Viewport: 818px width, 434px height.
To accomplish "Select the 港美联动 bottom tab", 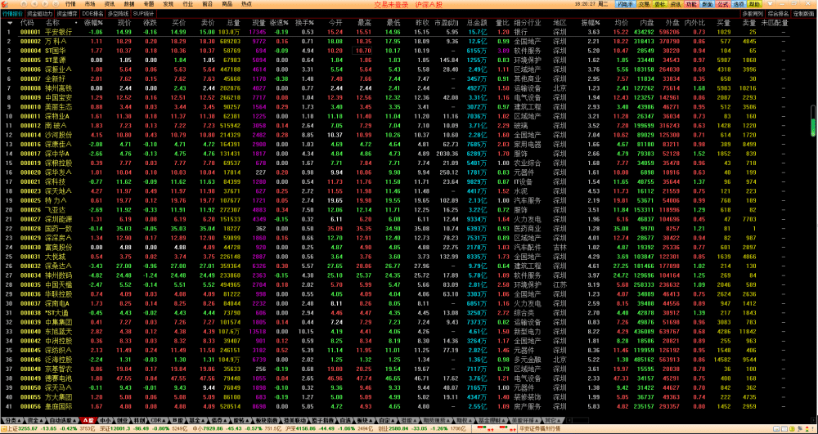I will (x=295, y=420).
